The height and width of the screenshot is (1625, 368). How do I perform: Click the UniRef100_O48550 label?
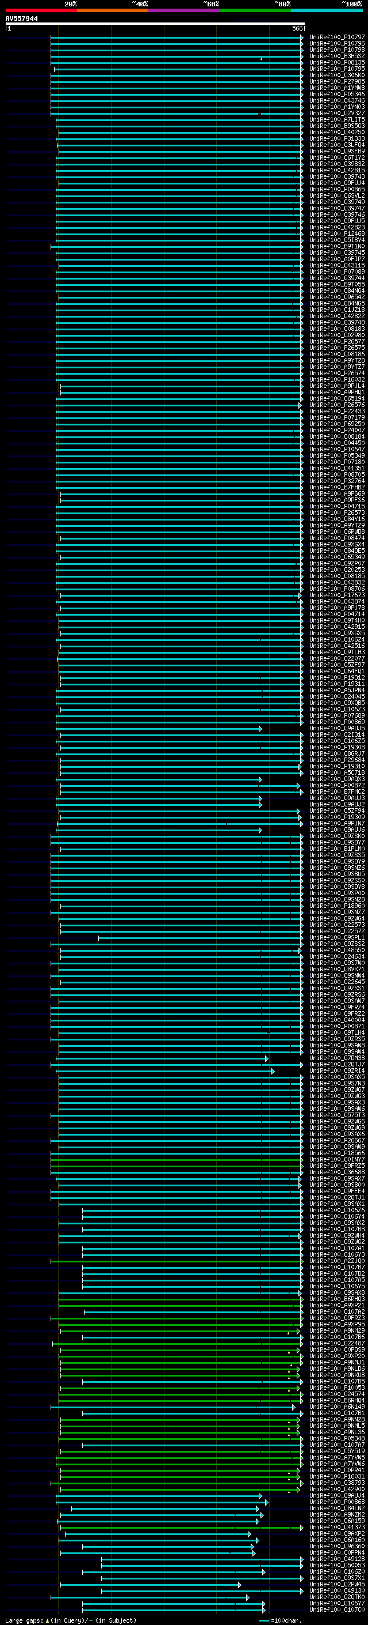click(x=337, y=950)
